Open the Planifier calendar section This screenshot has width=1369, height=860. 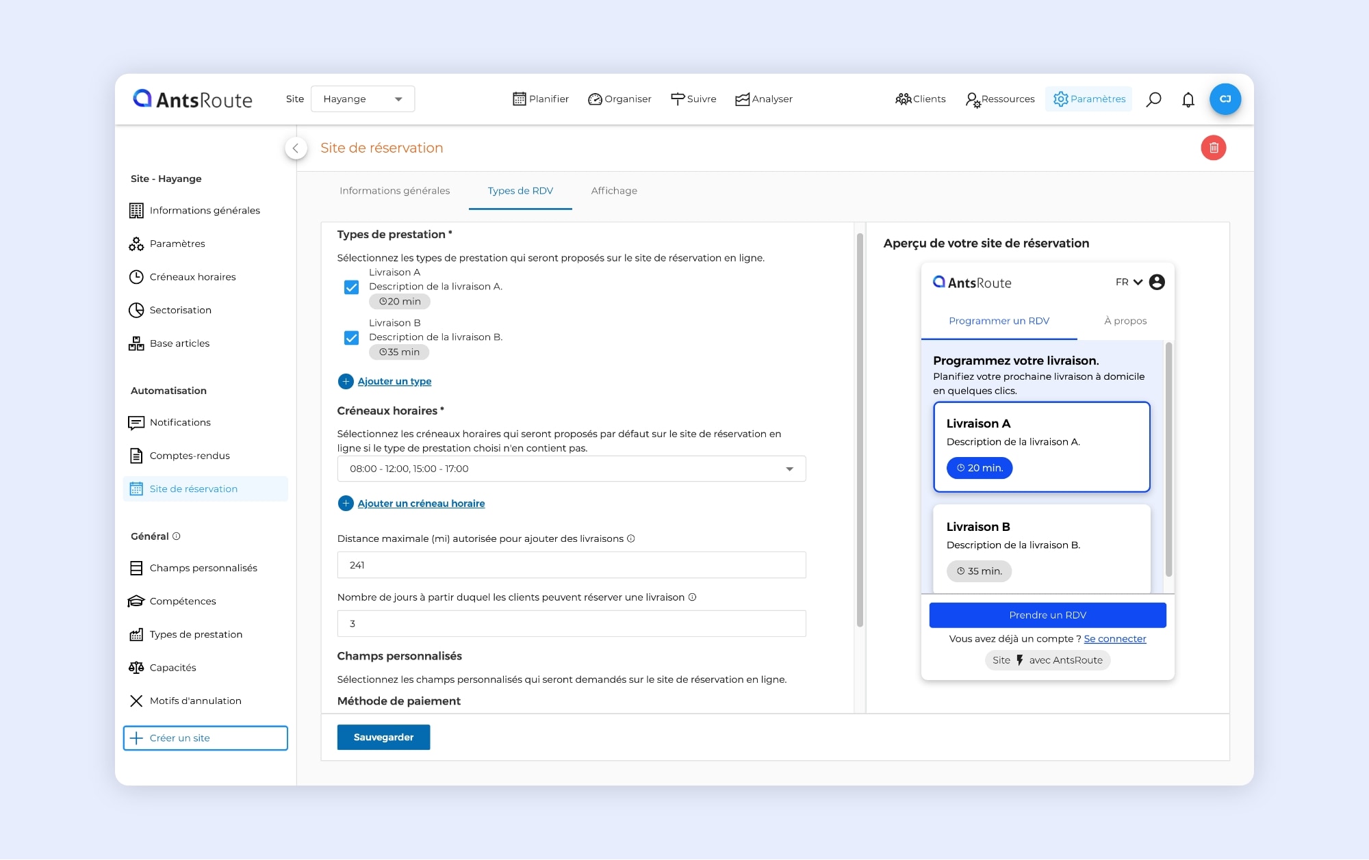tap(541, 99)
